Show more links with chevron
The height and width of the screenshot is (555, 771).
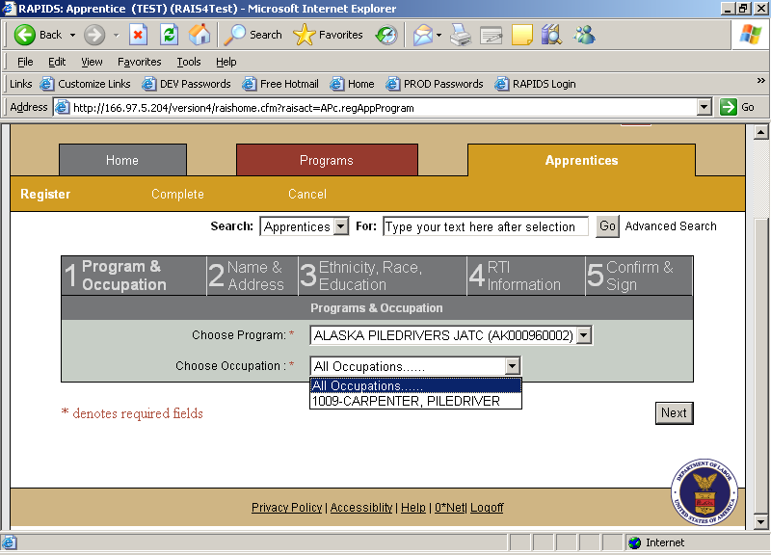pyautogui.click(x=760, y=80)
